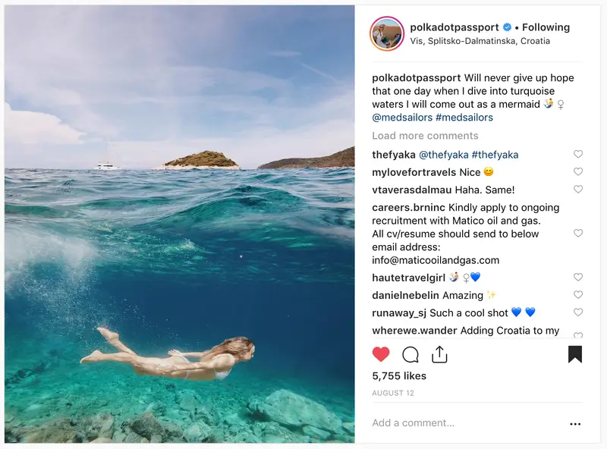607x449 pixels.
Task: Like runaway_sj's 'Such a cool shot' comment
Action: click(578, 312)
